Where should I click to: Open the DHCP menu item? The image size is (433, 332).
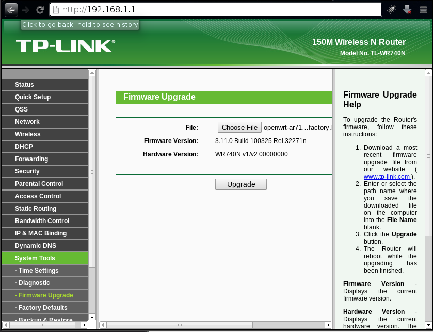pos(45,147)
